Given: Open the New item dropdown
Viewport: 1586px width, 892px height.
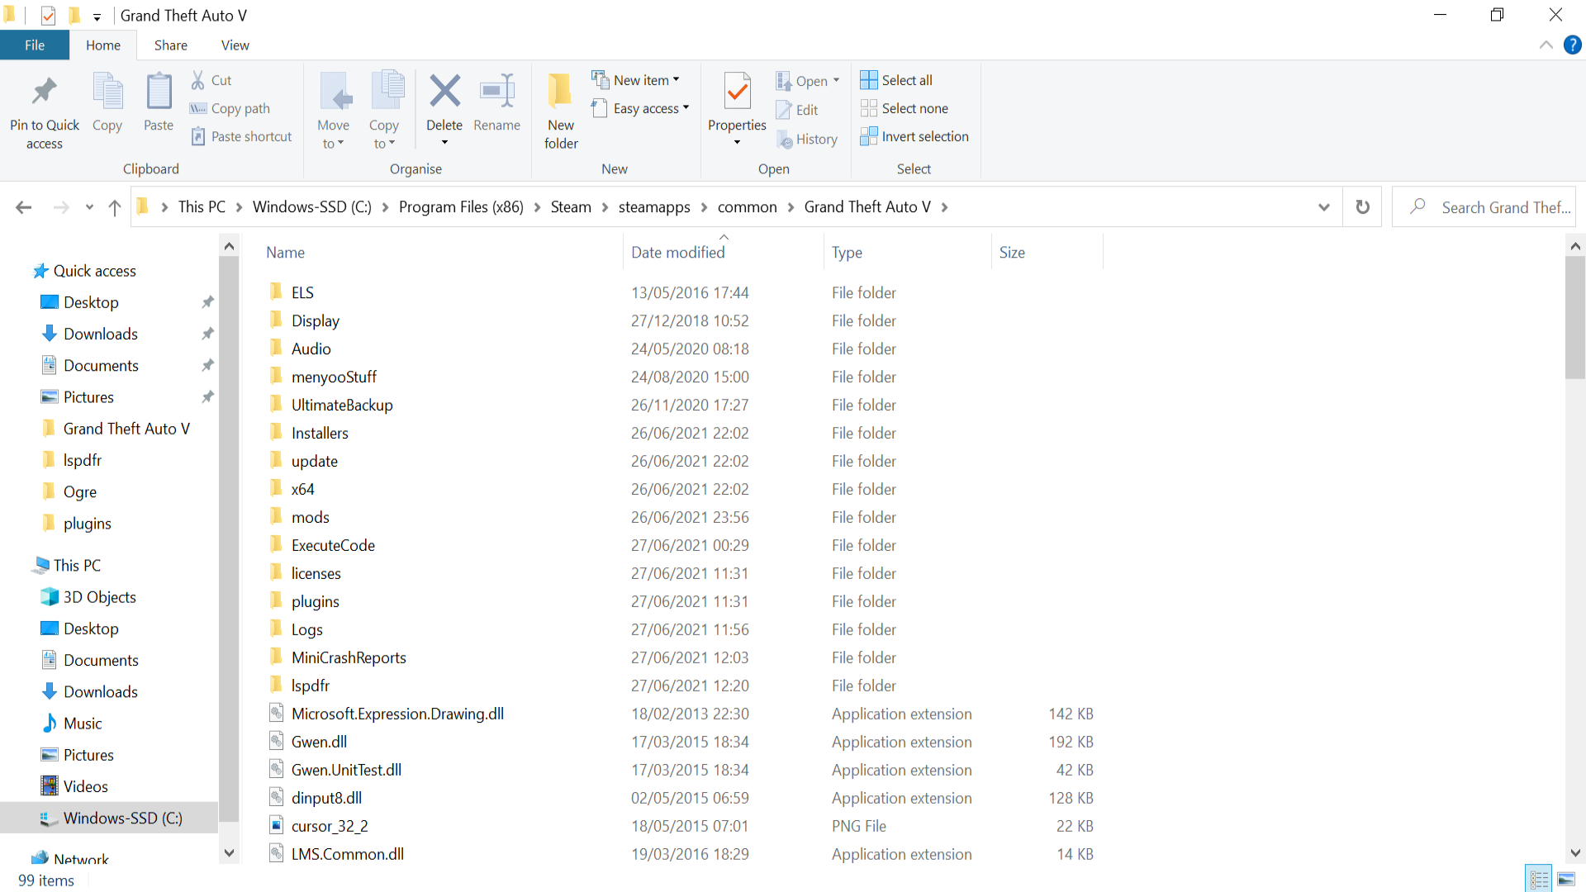Looking at the screenshot, I should coord(636,80).
